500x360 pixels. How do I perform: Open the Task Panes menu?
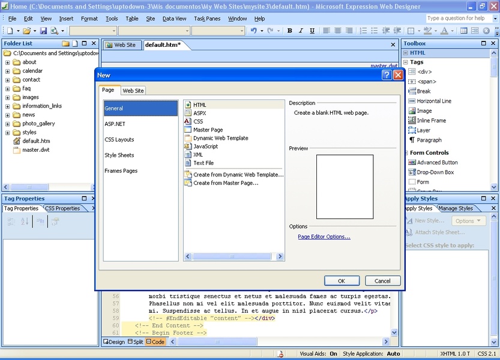pyautogui.click(x=208, y=19)
